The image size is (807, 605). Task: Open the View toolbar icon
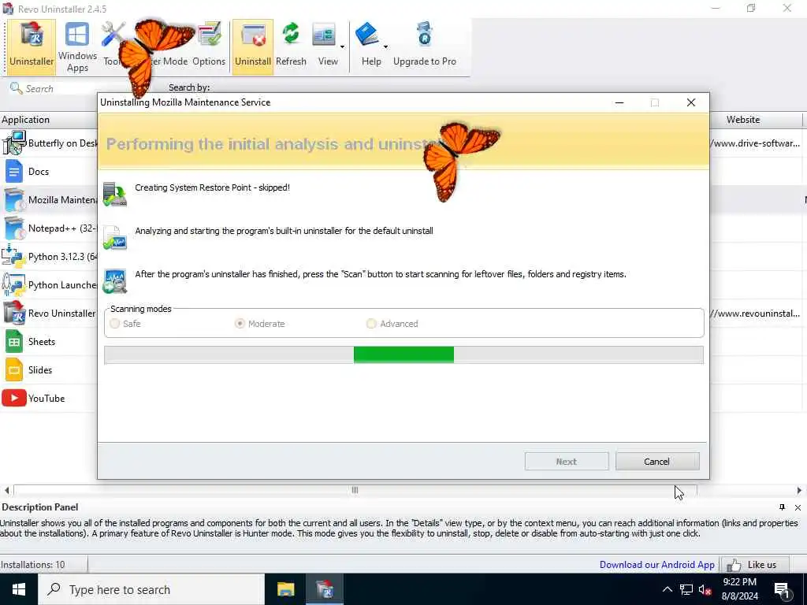pyautogui.click(x=324, y=46)
